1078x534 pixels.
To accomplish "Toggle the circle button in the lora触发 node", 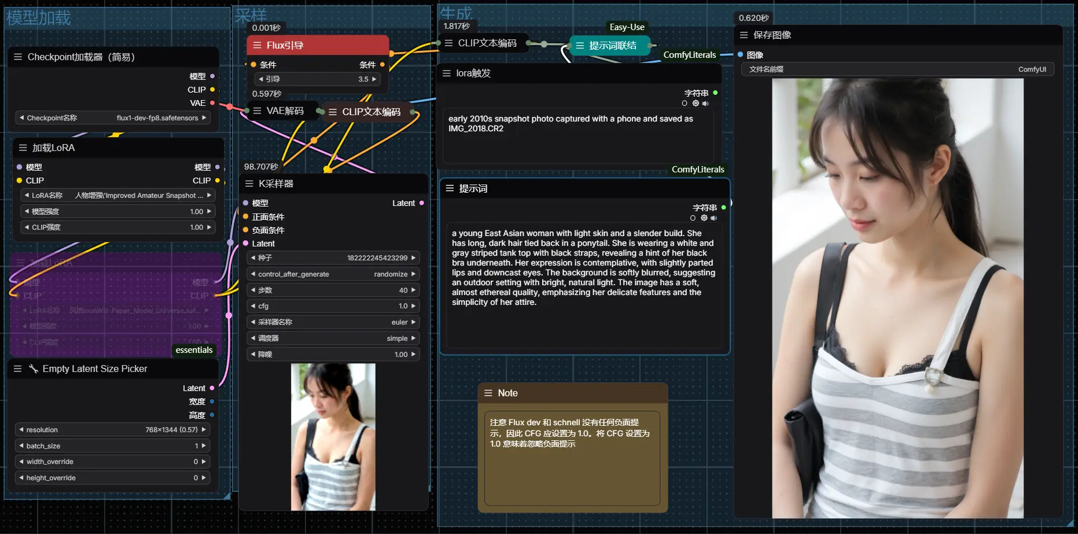I will pos(685,103).
